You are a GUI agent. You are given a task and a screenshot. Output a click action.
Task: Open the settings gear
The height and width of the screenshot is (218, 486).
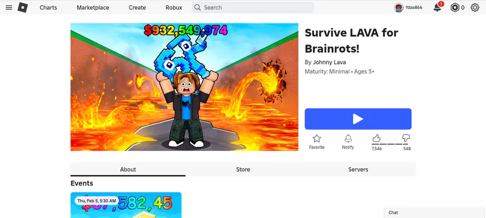[x=475, y=8]
